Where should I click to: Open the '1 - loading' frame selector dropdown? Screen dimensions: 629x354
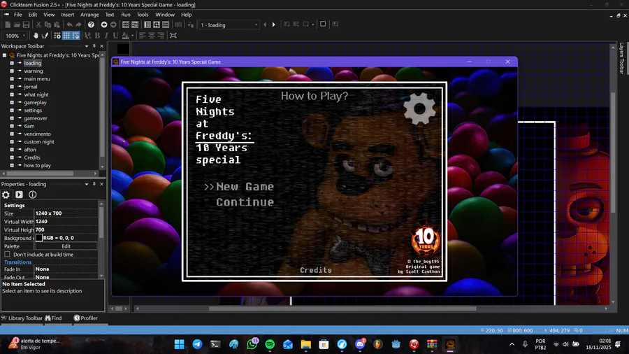pyautogui.click(x=256, y=25)
